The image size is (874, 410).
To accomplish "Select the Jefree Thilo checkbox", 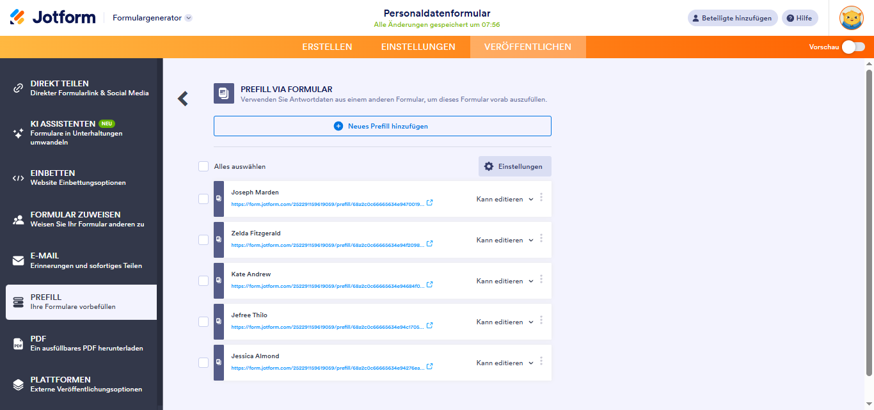I will pos(203,322).
